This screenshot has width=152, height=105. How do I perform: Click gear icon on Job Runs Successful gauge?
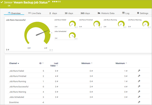50,50
